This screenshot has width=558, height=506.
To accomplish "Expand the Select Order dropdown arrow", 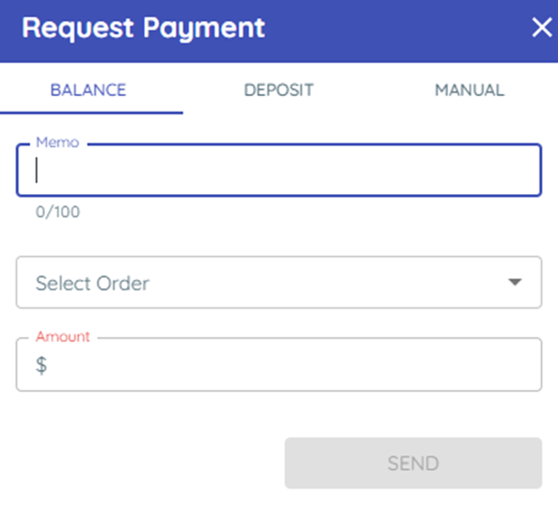I will pos(515,283).
